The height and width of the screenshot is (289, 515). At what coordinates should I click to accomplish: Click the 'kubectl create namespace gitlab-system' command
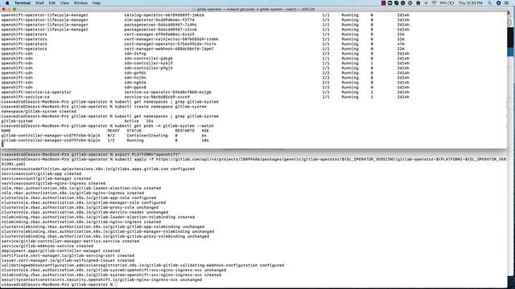[161, 107]
